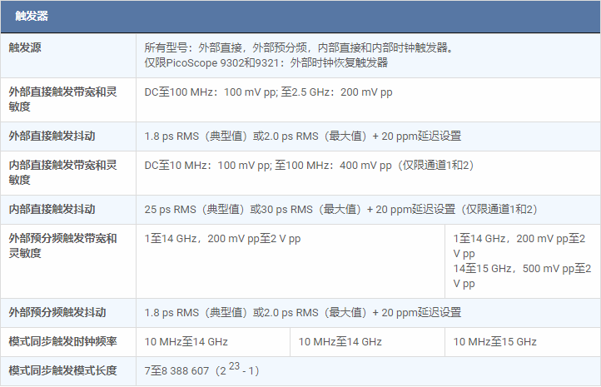Select the 25 ps RMS jitter value

tap(341, 209)
